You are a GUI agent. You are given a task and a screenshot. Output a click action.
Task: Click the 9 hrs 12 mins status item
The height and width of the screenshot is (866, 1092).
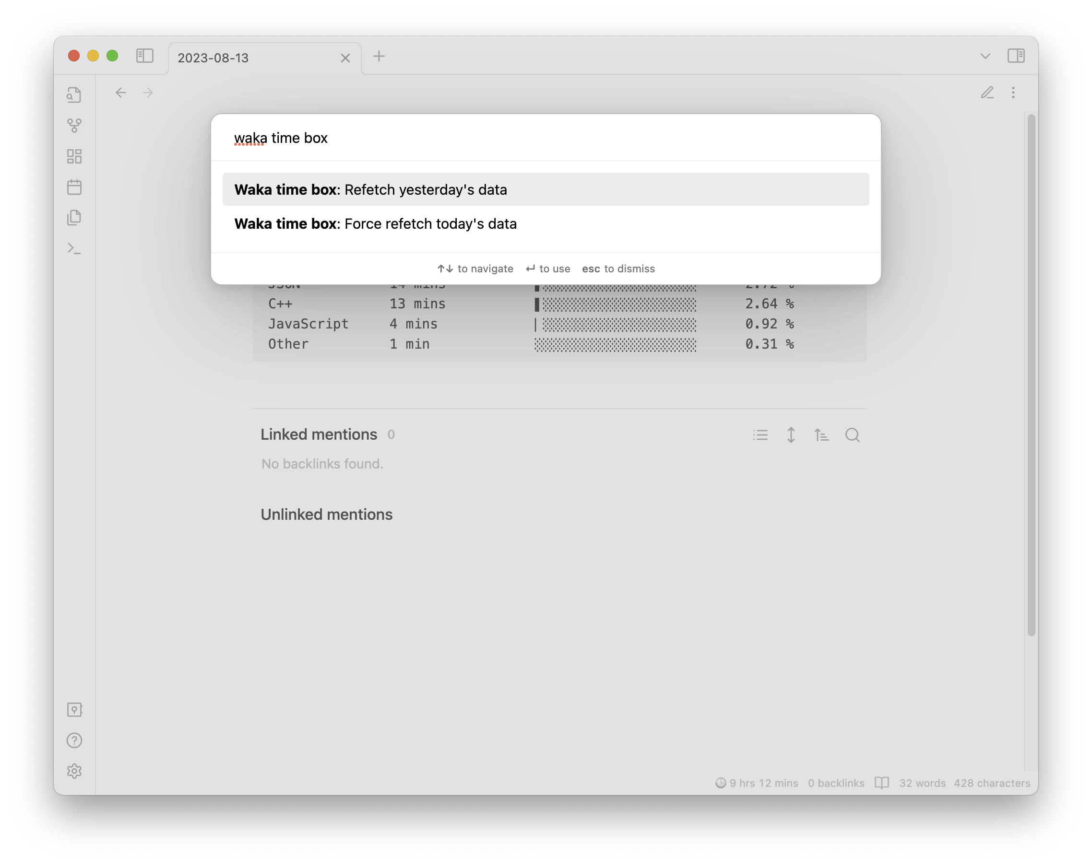pos(757,783)
